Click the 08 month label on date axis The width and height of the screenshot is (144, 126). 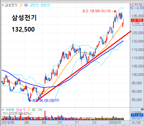27,122
